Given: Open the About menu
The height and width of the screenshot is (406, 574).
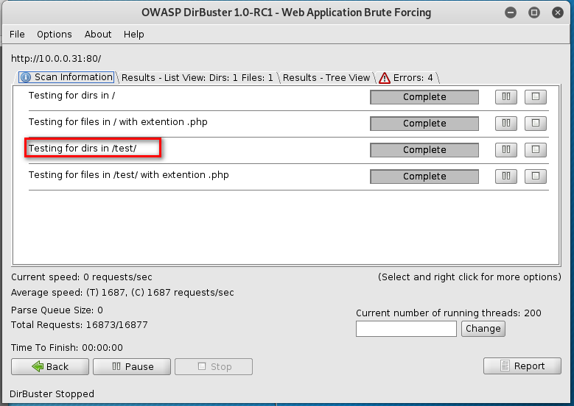Looking at the screenshot, I should (98, 35).
